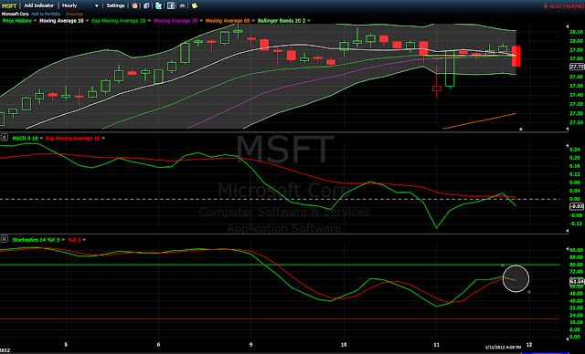Viewport: 585px width, 354px height.
Task: Share chart via Facebook icon
Action: (171, 5)
